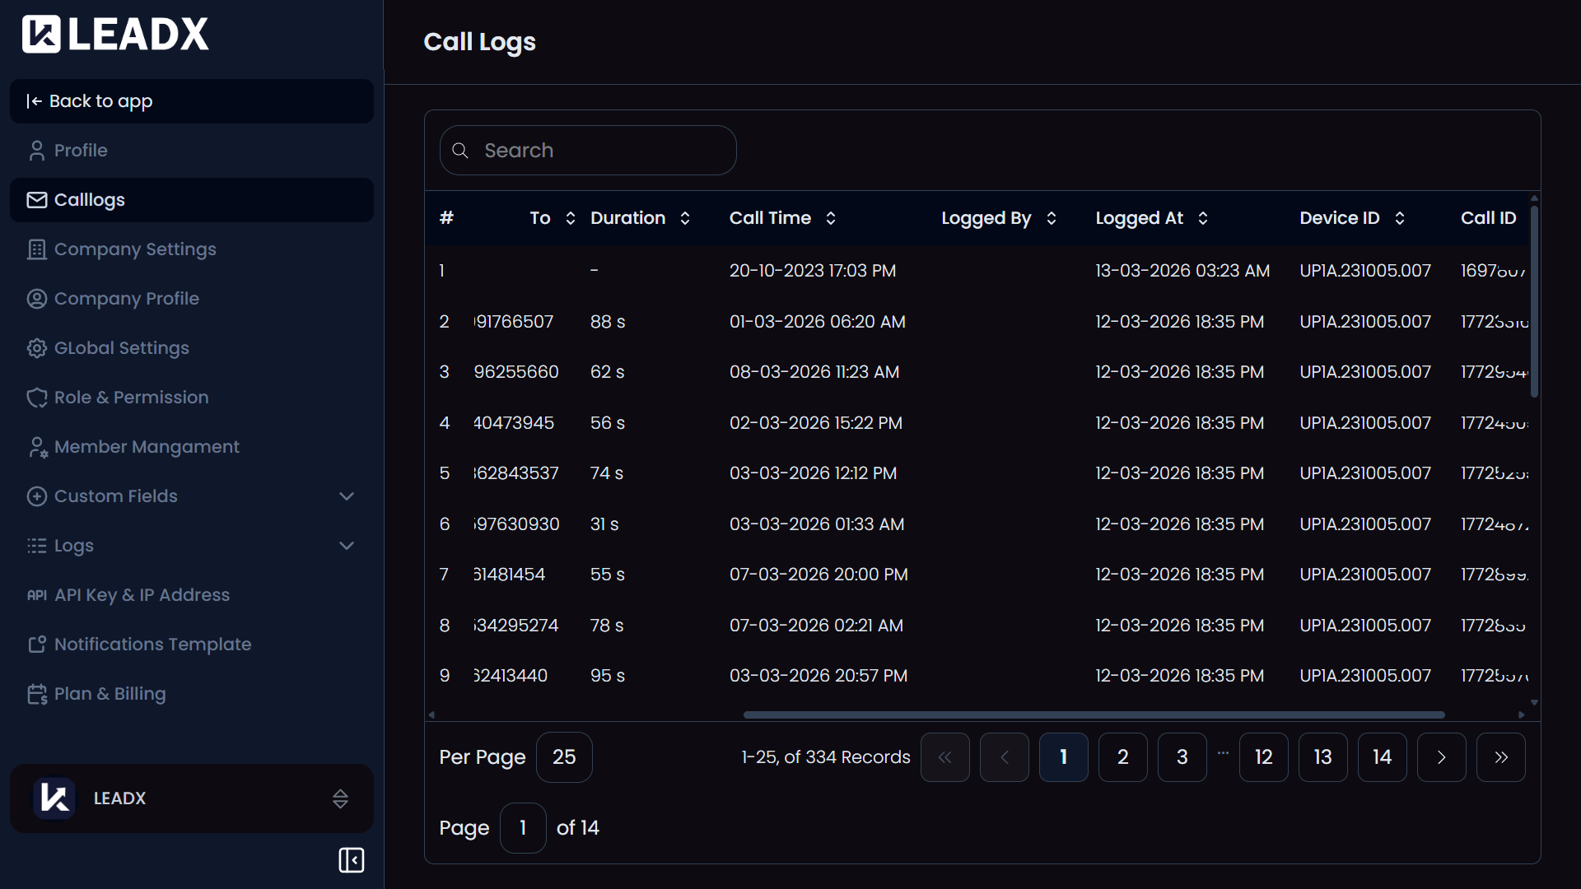Go to page 14 of call logs
The width and height of the screenshot is (1581, 889).
coord(1382,756)
